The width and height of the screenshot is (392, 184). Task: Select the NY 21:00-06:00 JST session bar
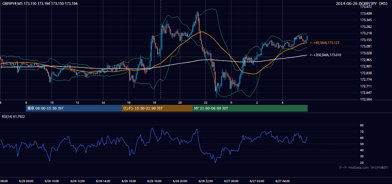coord(250,108)
